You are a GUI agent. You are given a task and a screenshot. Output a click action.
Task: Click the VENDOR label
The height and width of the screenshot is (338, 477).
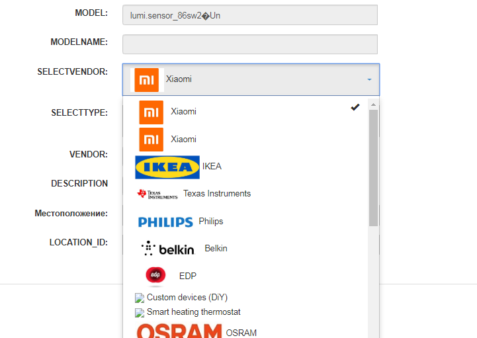pos(89,155)
